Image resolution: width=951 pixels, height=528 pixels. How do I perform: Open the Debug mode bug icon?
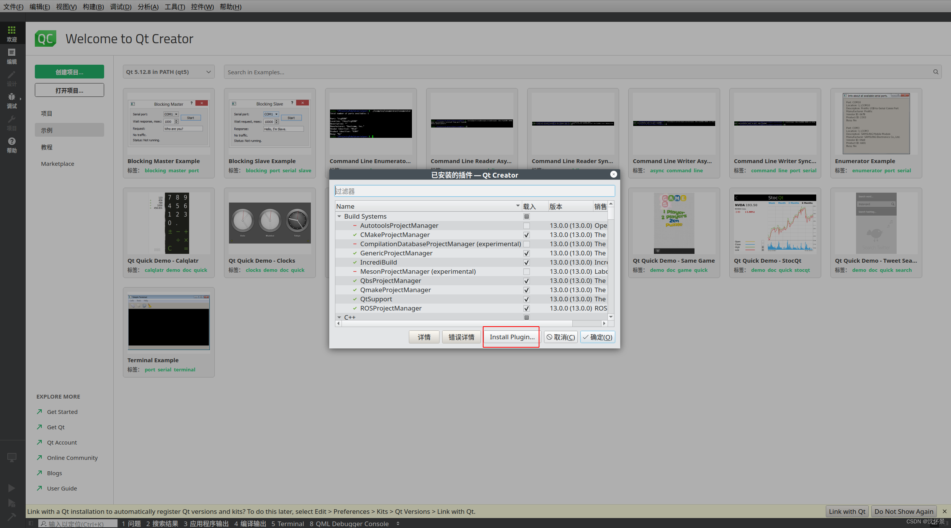(x=11, y=97)
